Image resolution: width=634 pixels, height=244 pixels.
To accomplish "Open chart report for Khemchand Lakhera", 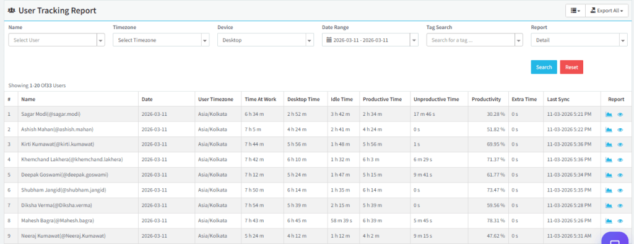I will click(x=609, y=160).
